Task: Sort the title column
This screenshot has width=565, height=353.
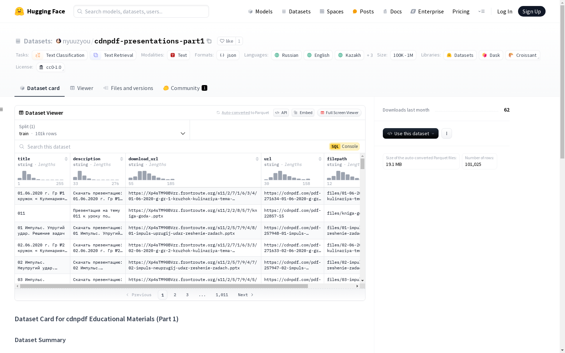Action: click(x=66, y=159)
